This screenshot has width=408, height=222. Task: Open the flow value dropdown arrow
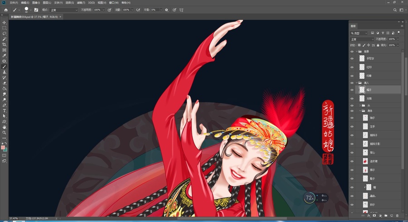[x=132, y=10]
